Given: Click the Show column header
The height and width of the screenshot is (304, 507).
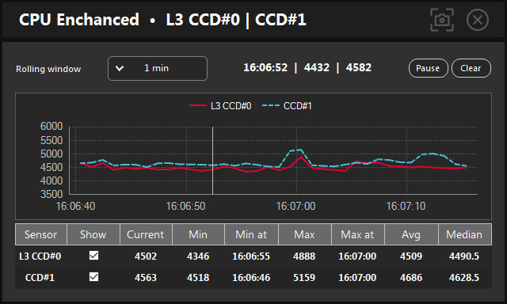Looking at the screenshot, I should (93, 234).
